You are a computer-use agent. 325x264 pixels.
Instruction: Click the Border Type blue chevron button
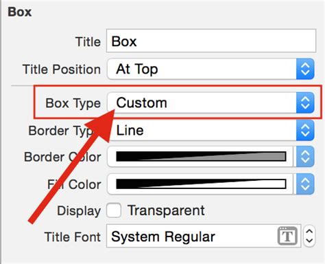point(305,130)
